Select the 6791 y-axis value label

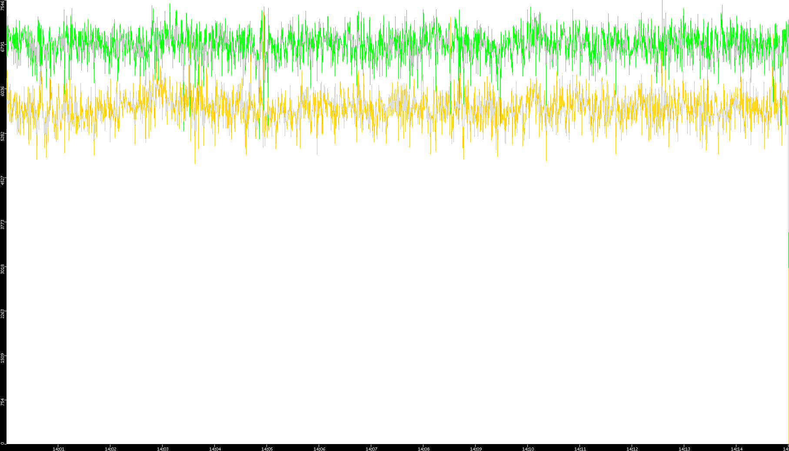[3, 47]
